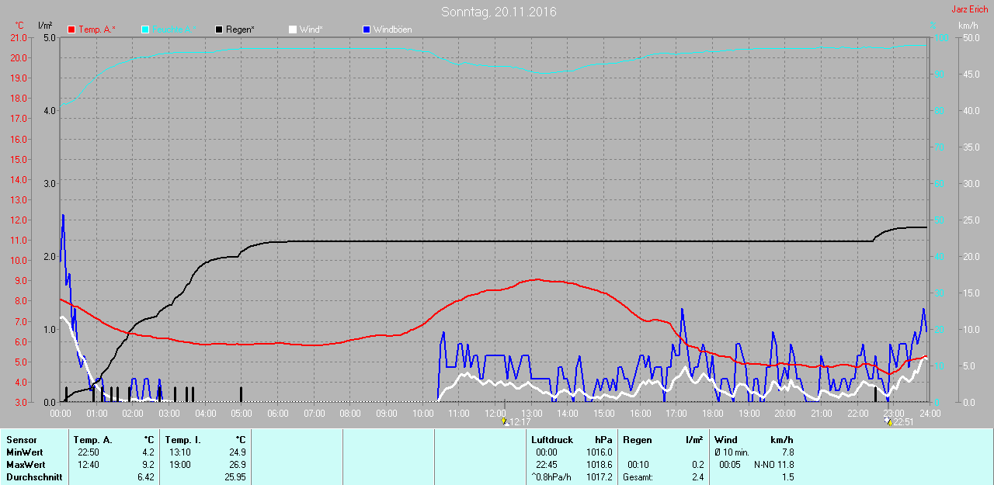Click the 12:00 label on the time axis

495,414
